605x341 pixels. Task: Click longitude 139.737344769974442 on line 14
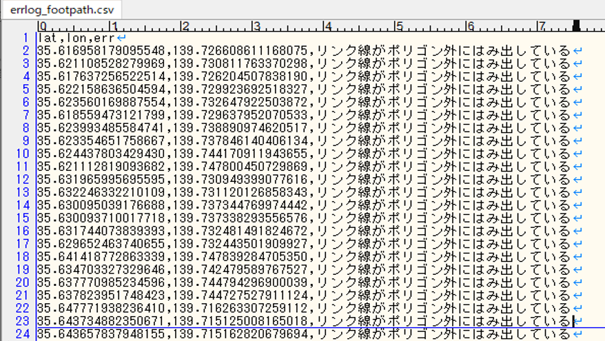coord(240,205)
